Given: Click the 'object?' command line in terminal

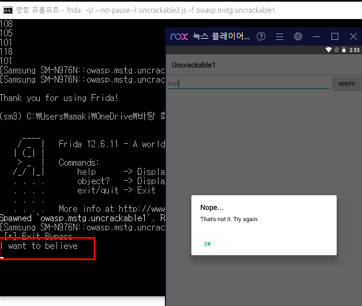Looking at the screenshot, I should click(121, 181).
